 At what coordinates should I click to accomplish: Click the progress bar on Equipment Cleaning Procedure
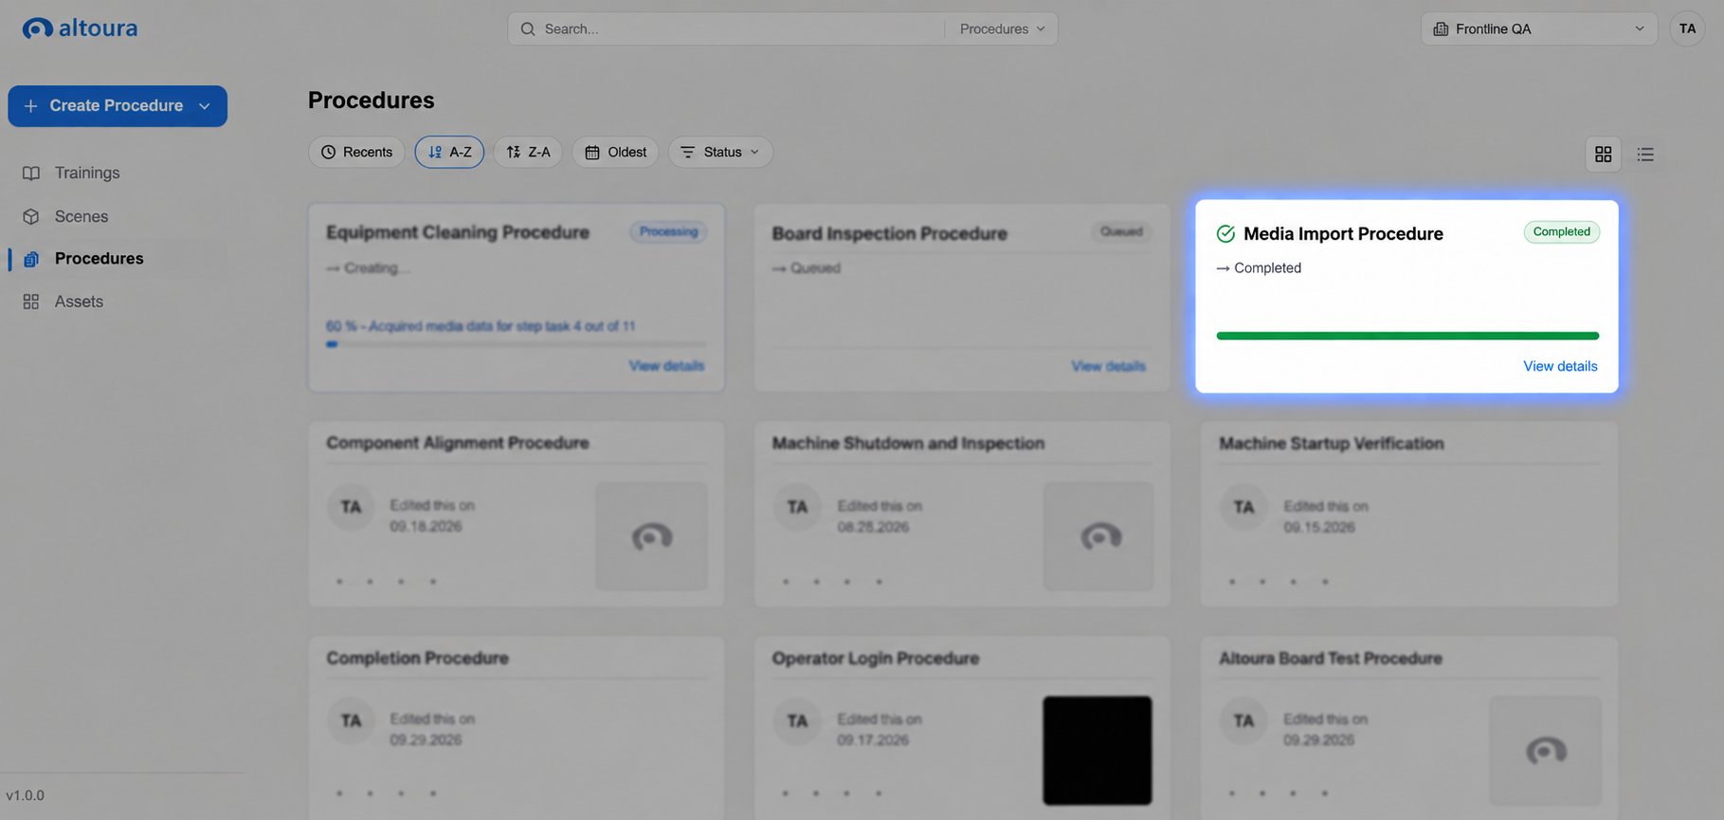tap(516, 344)
